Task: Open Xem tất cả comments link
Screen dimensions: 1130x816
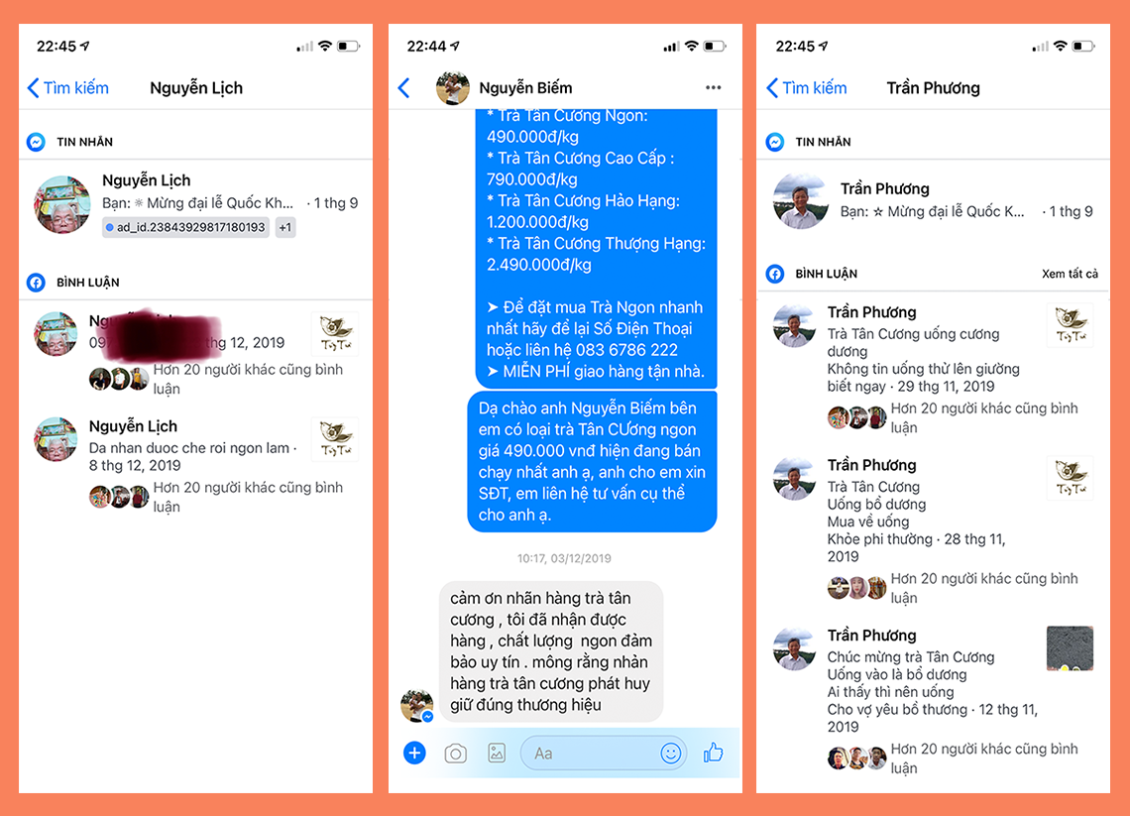Action: pos(1070,274)
